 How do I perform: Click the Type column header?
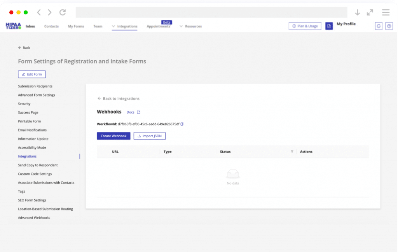pos(168,152)
